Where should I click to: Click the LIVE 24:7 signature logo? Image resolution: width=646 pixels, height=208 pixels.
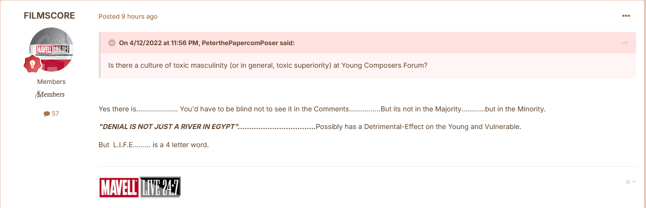click(x=160, y=187)
